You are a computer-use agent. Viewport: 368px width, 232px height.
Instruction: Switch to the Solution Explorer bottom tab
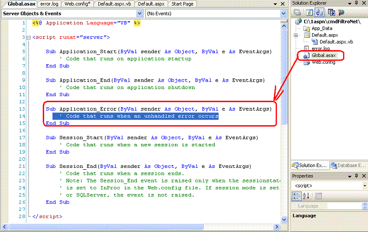[310, 165]
